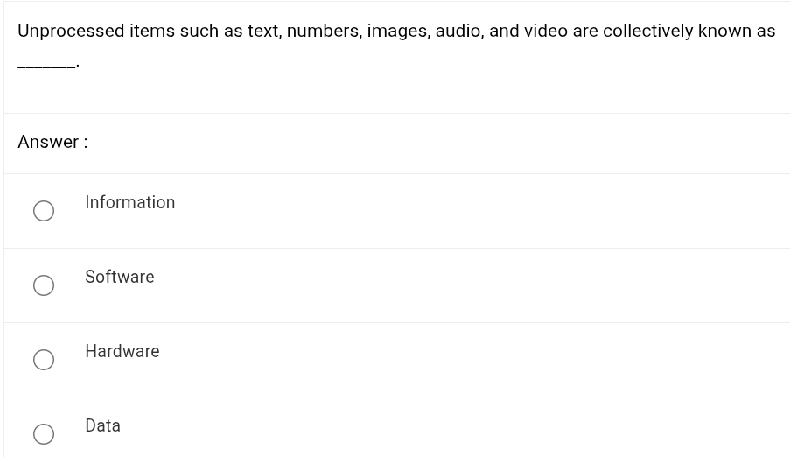The width and height of the screenshot is (790, 457).
Task: Pick the Hardware radio button
Action: click(44, 360)
